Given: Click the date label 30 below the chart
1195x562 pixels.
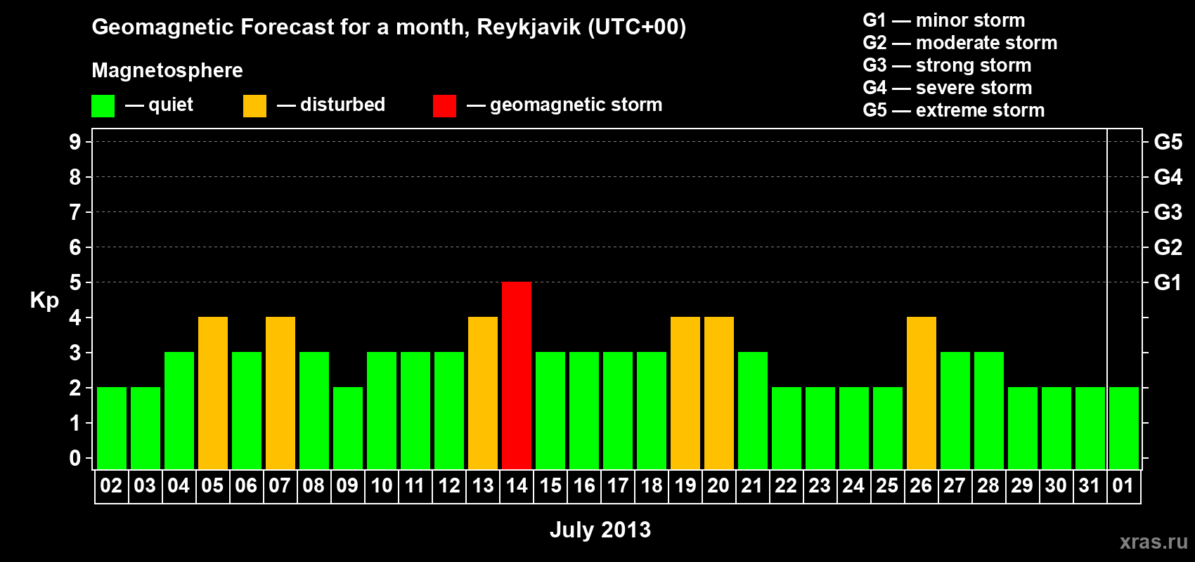Looking at the screenshot, I should [1056, 486].
